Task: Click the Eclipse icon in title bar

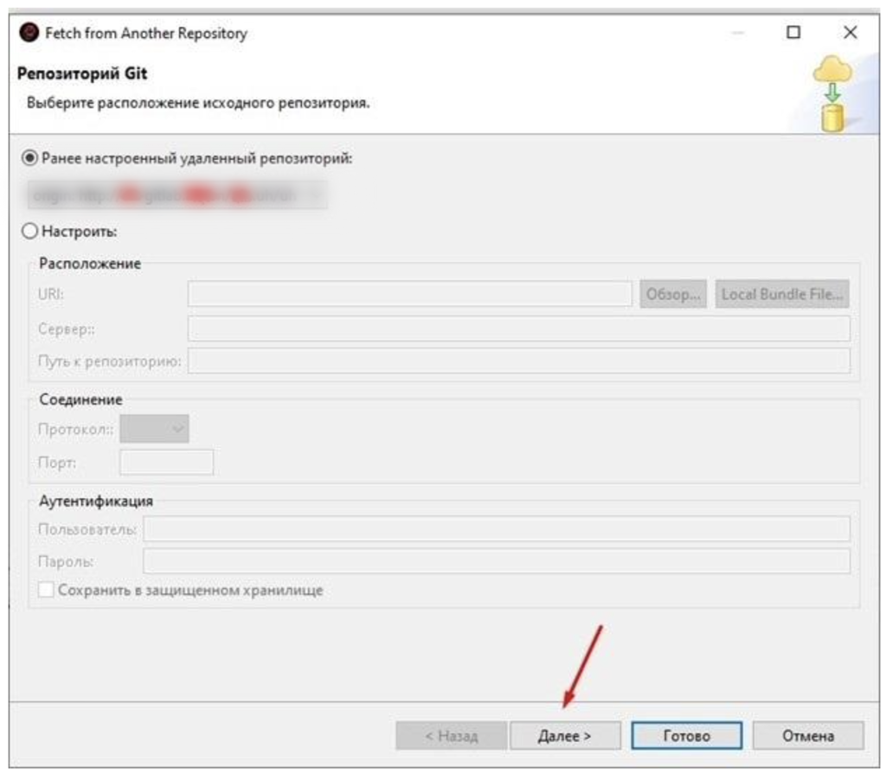Action: pyautogui.click(x=29, y=34)
